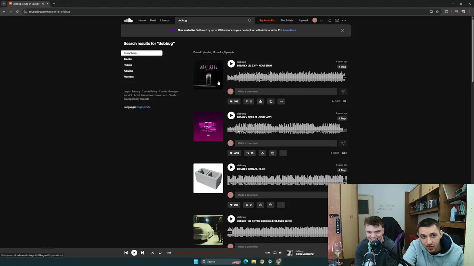The image size is (474, 266).
Task: Change language via English (US) selector
Action: pyautogui.click(x=143, y=107)
